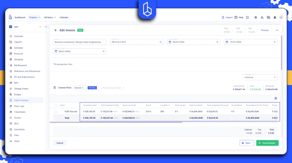Open Show by Cost Code dropdown

coord(113,88)
